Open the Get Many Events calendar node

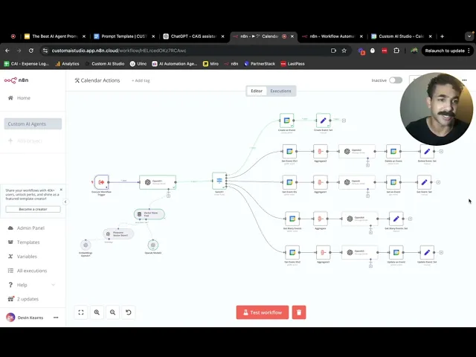pyautogui.click(x=292, y=219)
